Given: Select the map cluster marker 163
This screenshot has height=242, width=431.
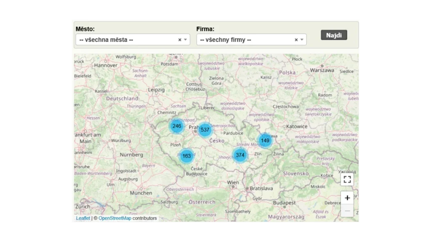Looking at the screenshot, I should click(186, 156).
